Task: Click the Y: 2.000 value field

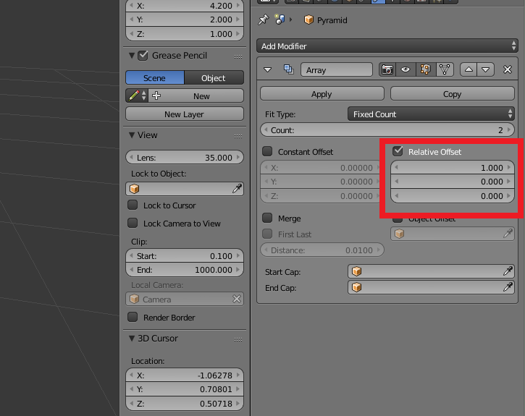Action: click(185, 20)
